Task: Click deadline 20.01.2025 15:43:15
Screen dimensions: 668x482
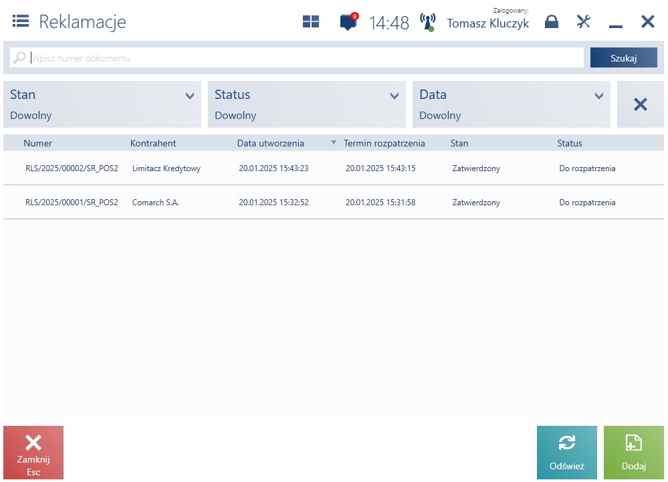Action: (380, 168)
